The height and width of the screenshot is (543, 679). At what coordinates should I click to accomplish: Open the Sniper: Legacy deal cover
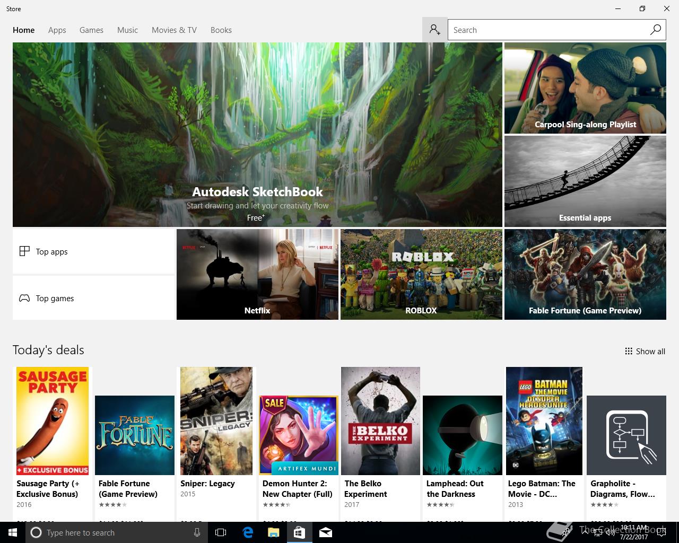[216, 421]
